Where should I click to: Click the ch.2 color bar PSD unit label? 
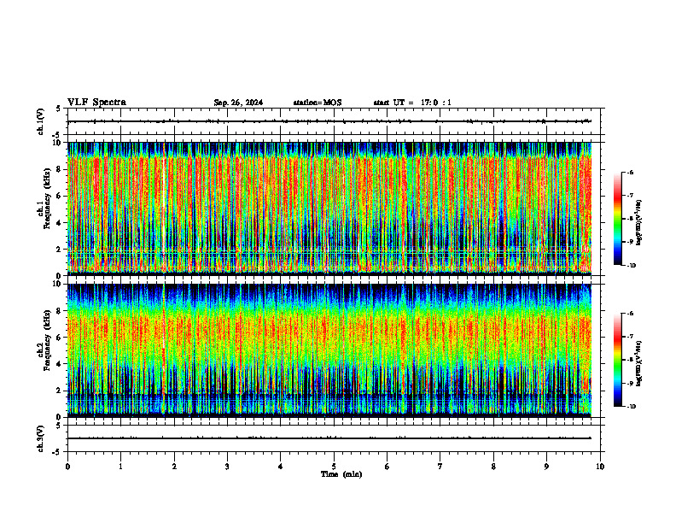(x=639, y=363)
